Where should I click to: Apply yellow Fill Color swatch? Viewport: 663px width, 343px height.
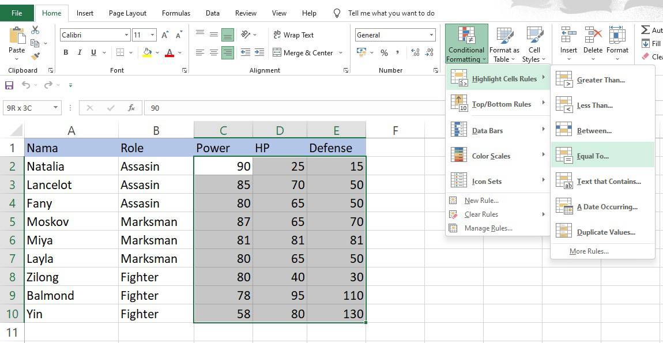[x=146, y=53]
